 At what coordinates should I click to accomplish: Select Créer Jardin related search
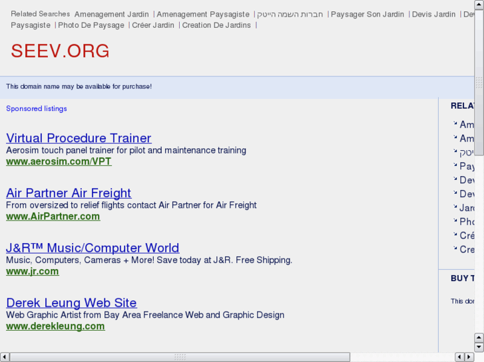click(153, 25)
